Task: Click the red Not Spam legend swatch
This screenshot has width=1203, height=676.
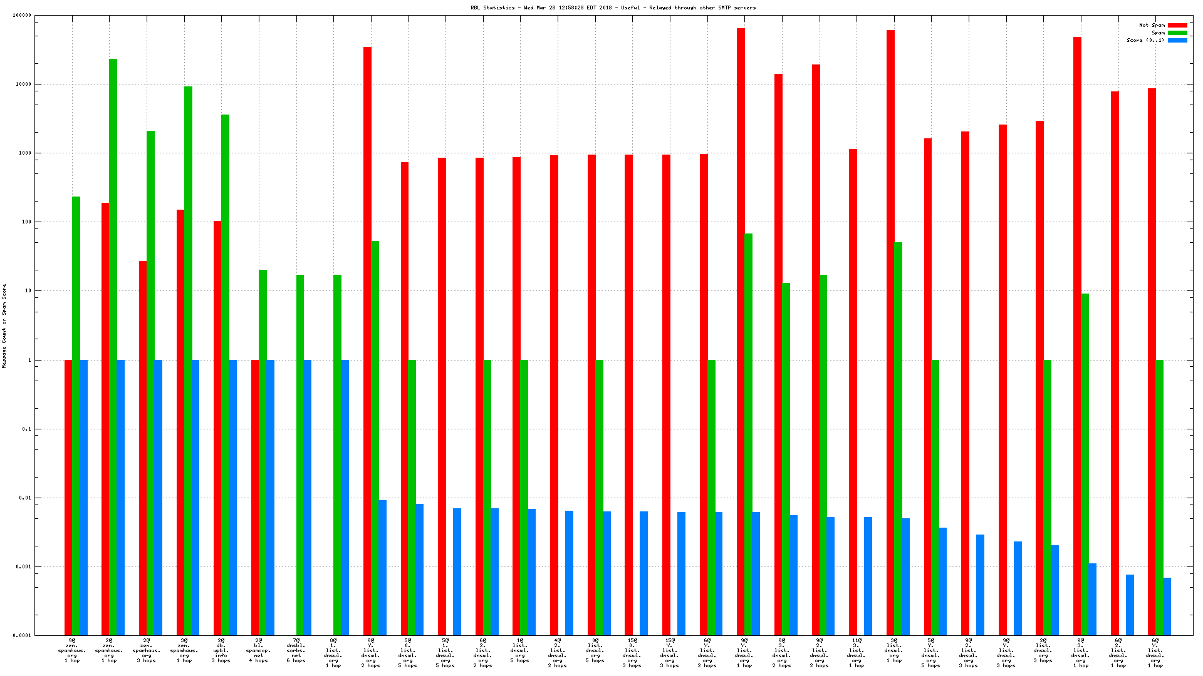Action: [1177, 26]
